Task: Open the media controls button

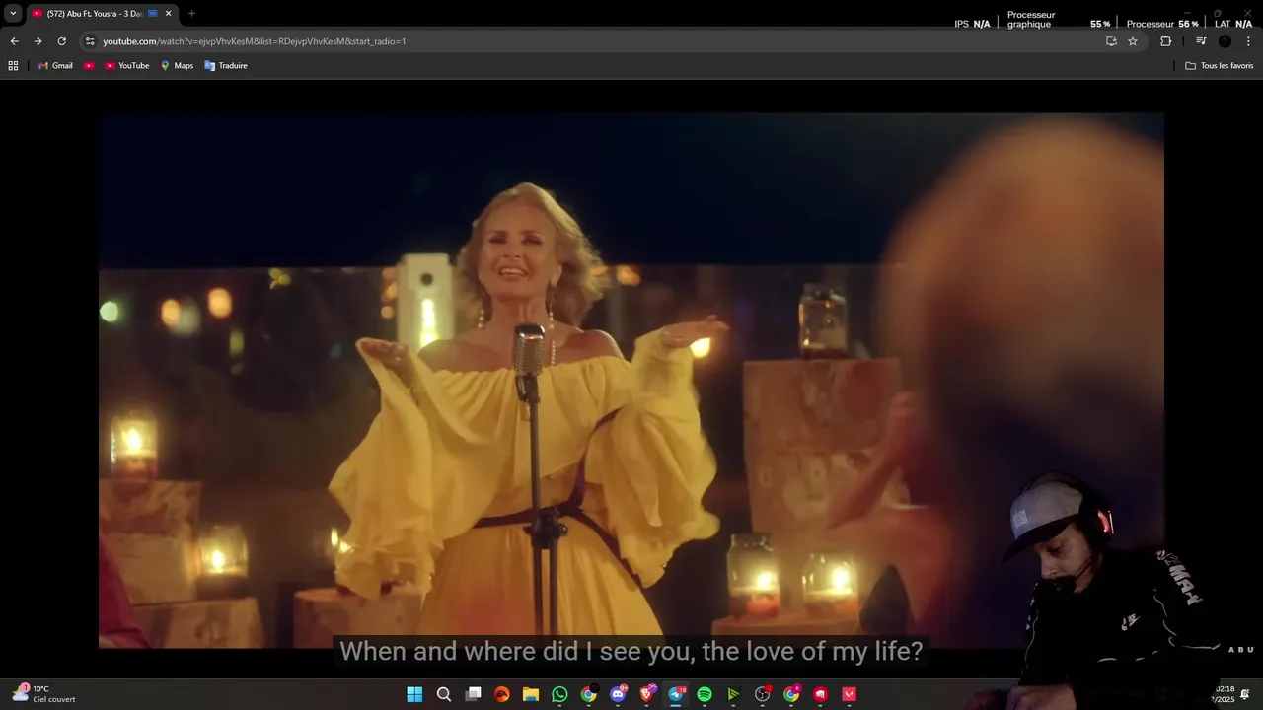Action: 1201,41
